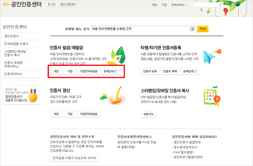
Task: Click the 인증서휴대폰저장서비스 heading
Action: point(135,137)
